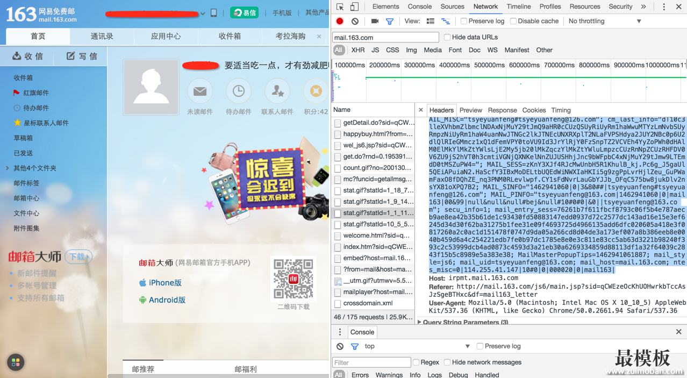Switch to large request rows view
Screen dimensions: 687x378
click(431, 21)
